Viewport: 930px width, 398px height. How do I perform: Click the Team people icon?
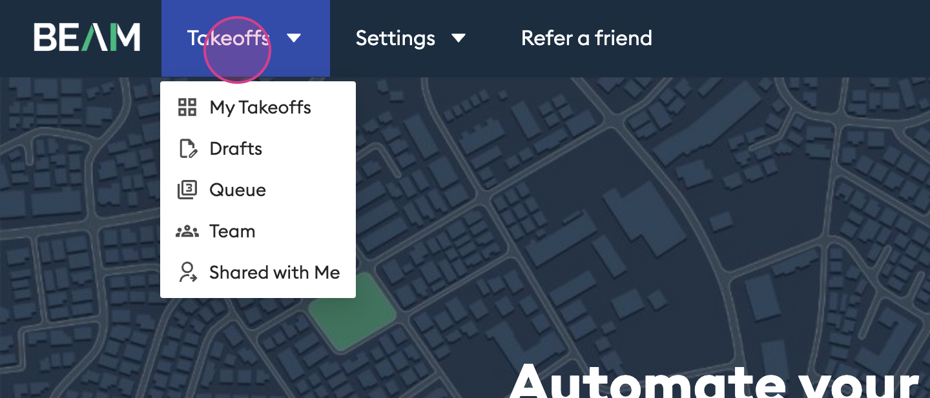point(187,232)
